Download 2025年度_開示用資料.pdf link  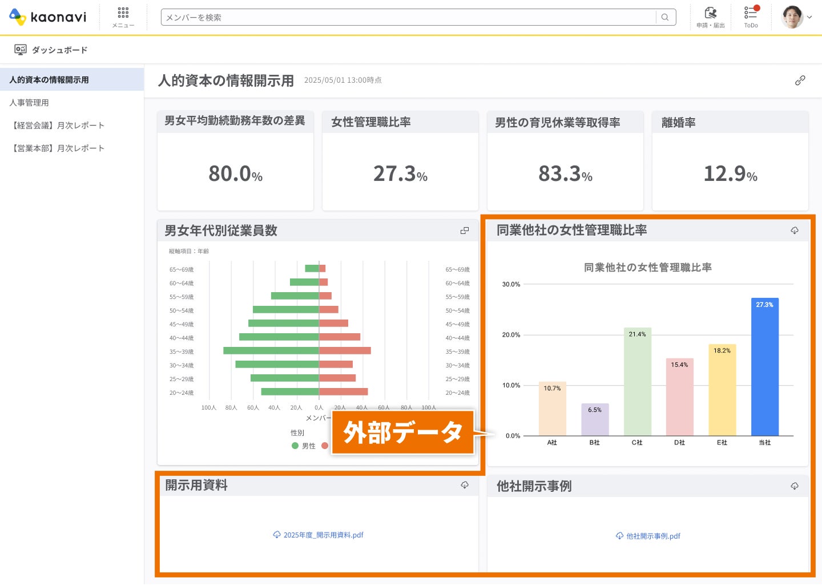click(318, 535)
